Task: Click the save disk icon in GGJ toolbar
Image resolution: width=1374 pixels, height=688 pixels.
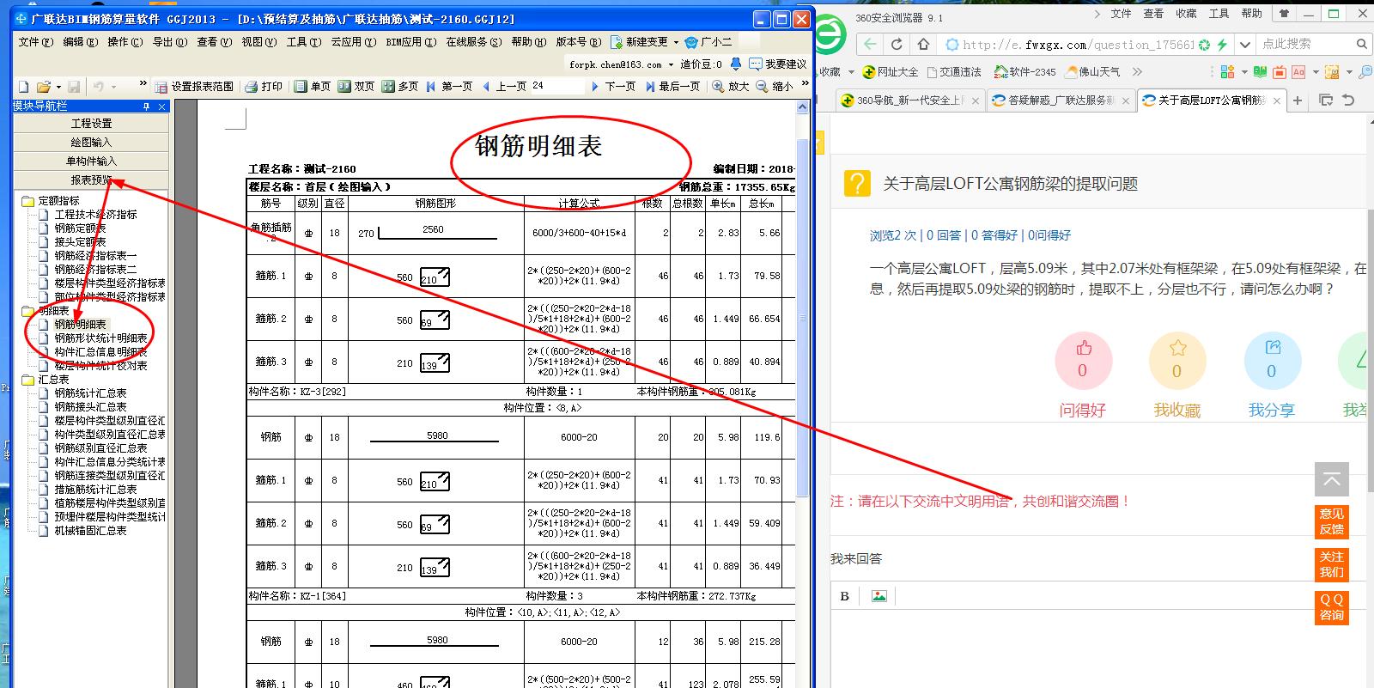Action: click(x=74, y=86)
